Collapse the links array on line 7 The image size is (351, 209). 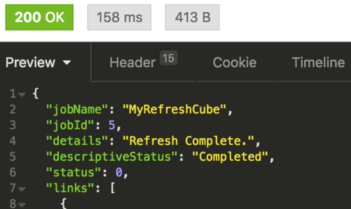click(x=22, y=189)
